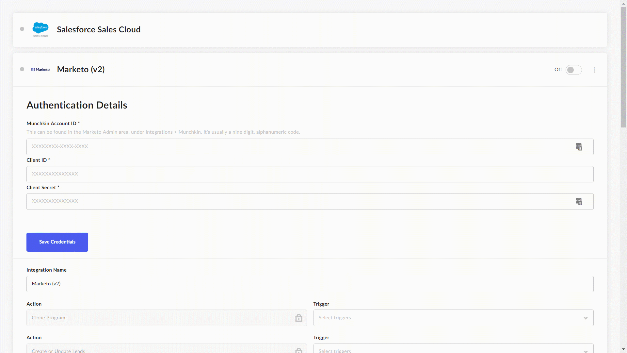Click the page scrollbar thumb
627x353 pixels.
coord(623,67)
